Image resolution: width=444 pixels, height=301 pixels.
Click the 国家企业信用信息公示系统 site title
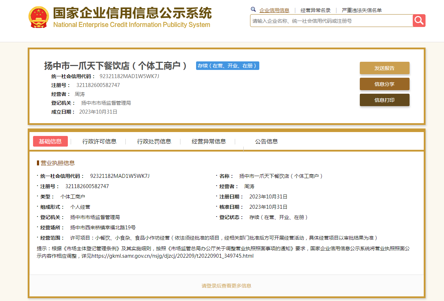[132, 13]
